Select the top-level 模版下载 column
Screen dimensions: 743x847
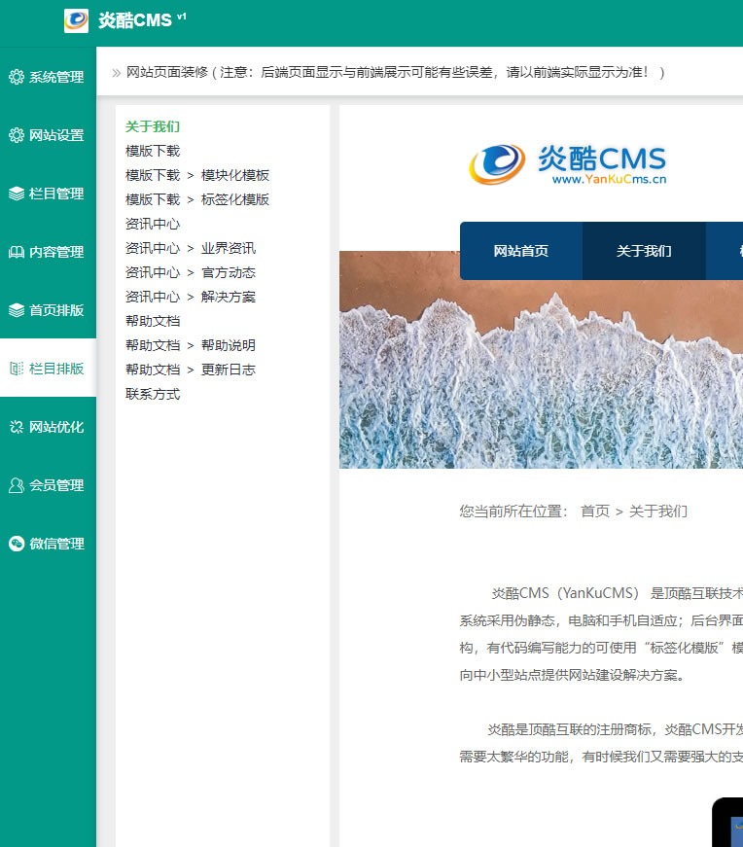click(x=153, y=151)
